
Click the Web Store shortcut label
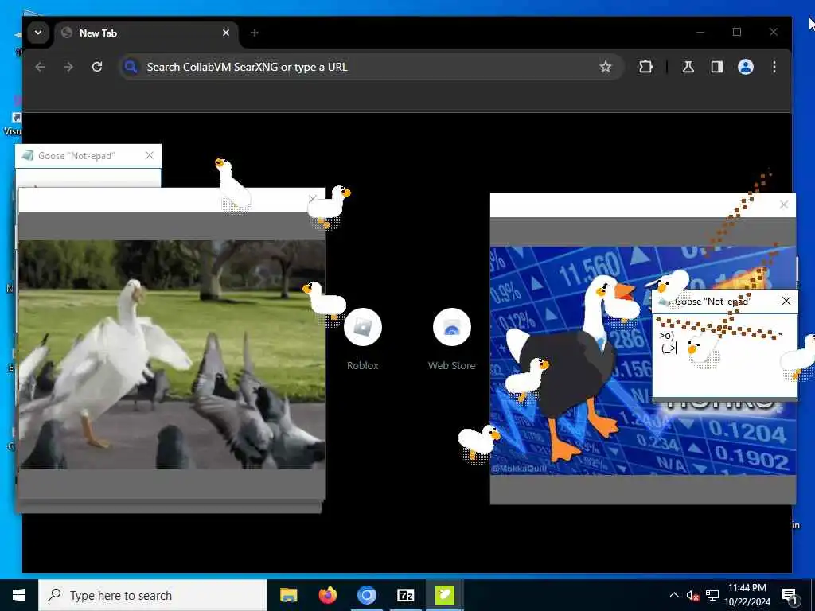point(452,366)
